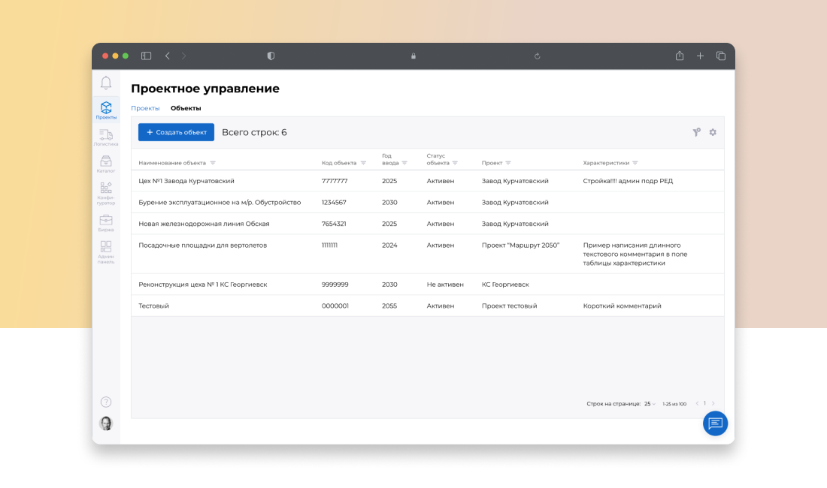
Task: Open the Админ панель section
Action: point(106,248)
